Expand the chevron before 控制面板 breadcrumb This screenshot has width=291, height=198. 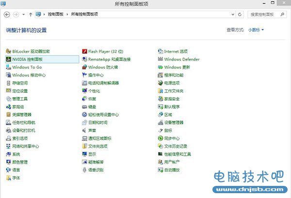(44, 14)
